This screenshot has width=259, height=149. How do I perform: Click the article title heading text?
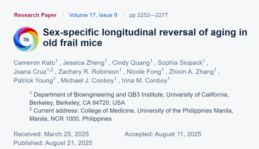pyautogui.click(x=145, y=37)
